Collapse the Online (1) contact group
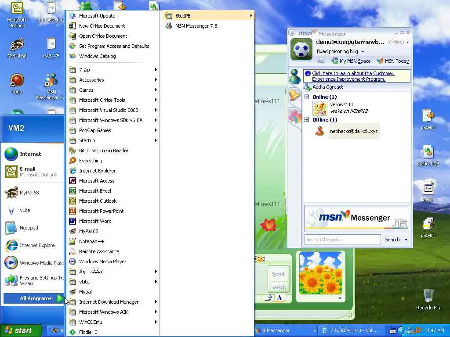Screen dimensions: 450x337 [x=306, y=97]
